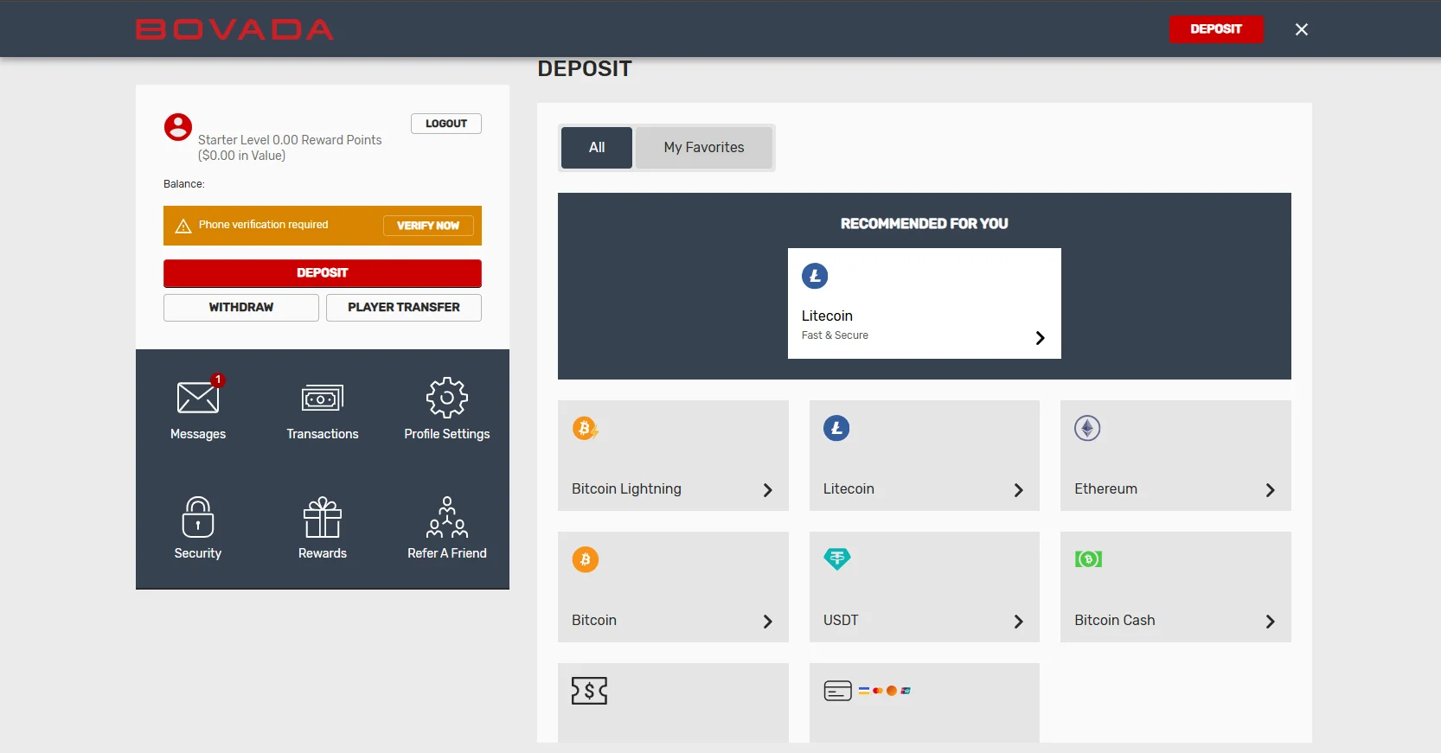Viewport: 1441px width, 753px height.
Task: Click the red user profile avatar icon
Action: tap(178, 127)
